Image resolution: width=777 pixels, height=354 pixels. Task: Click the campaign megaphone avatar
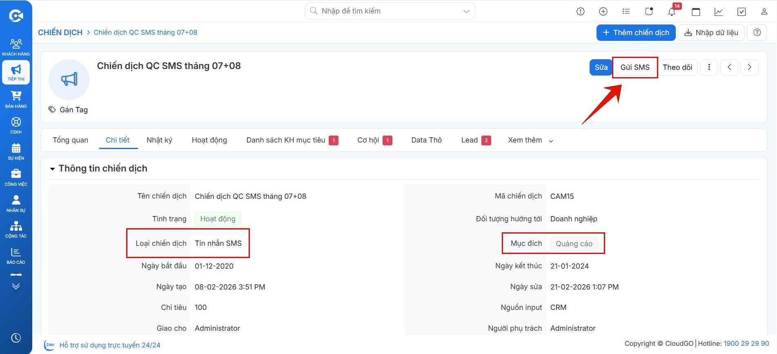[x=69, y=79]
